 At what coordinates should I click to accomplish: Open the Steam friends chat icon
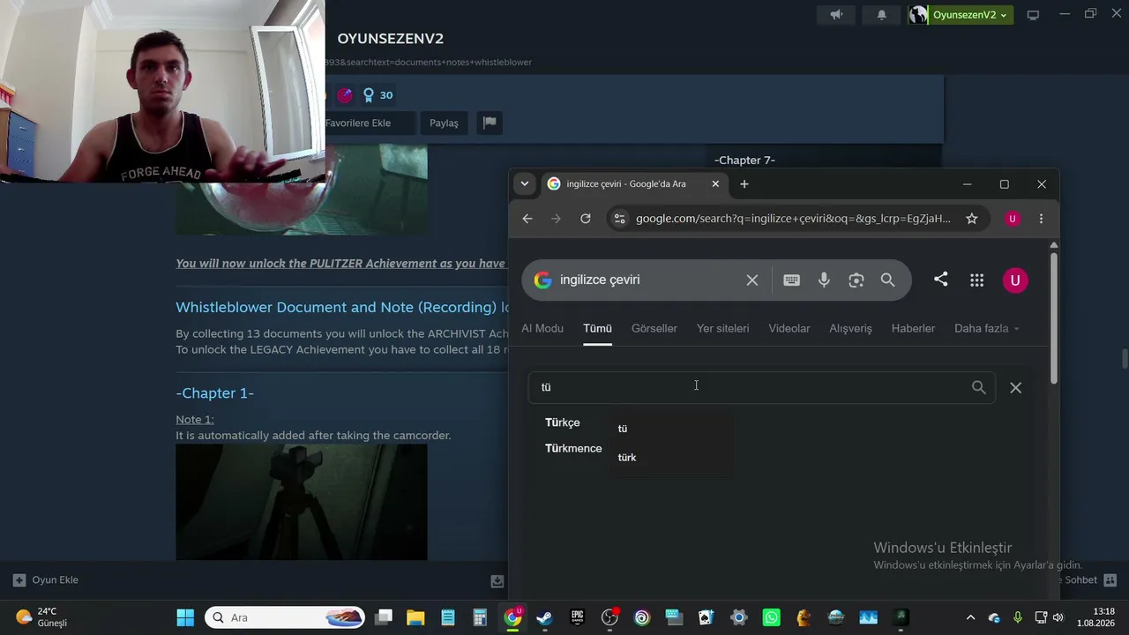click(x=1110, y=580)
